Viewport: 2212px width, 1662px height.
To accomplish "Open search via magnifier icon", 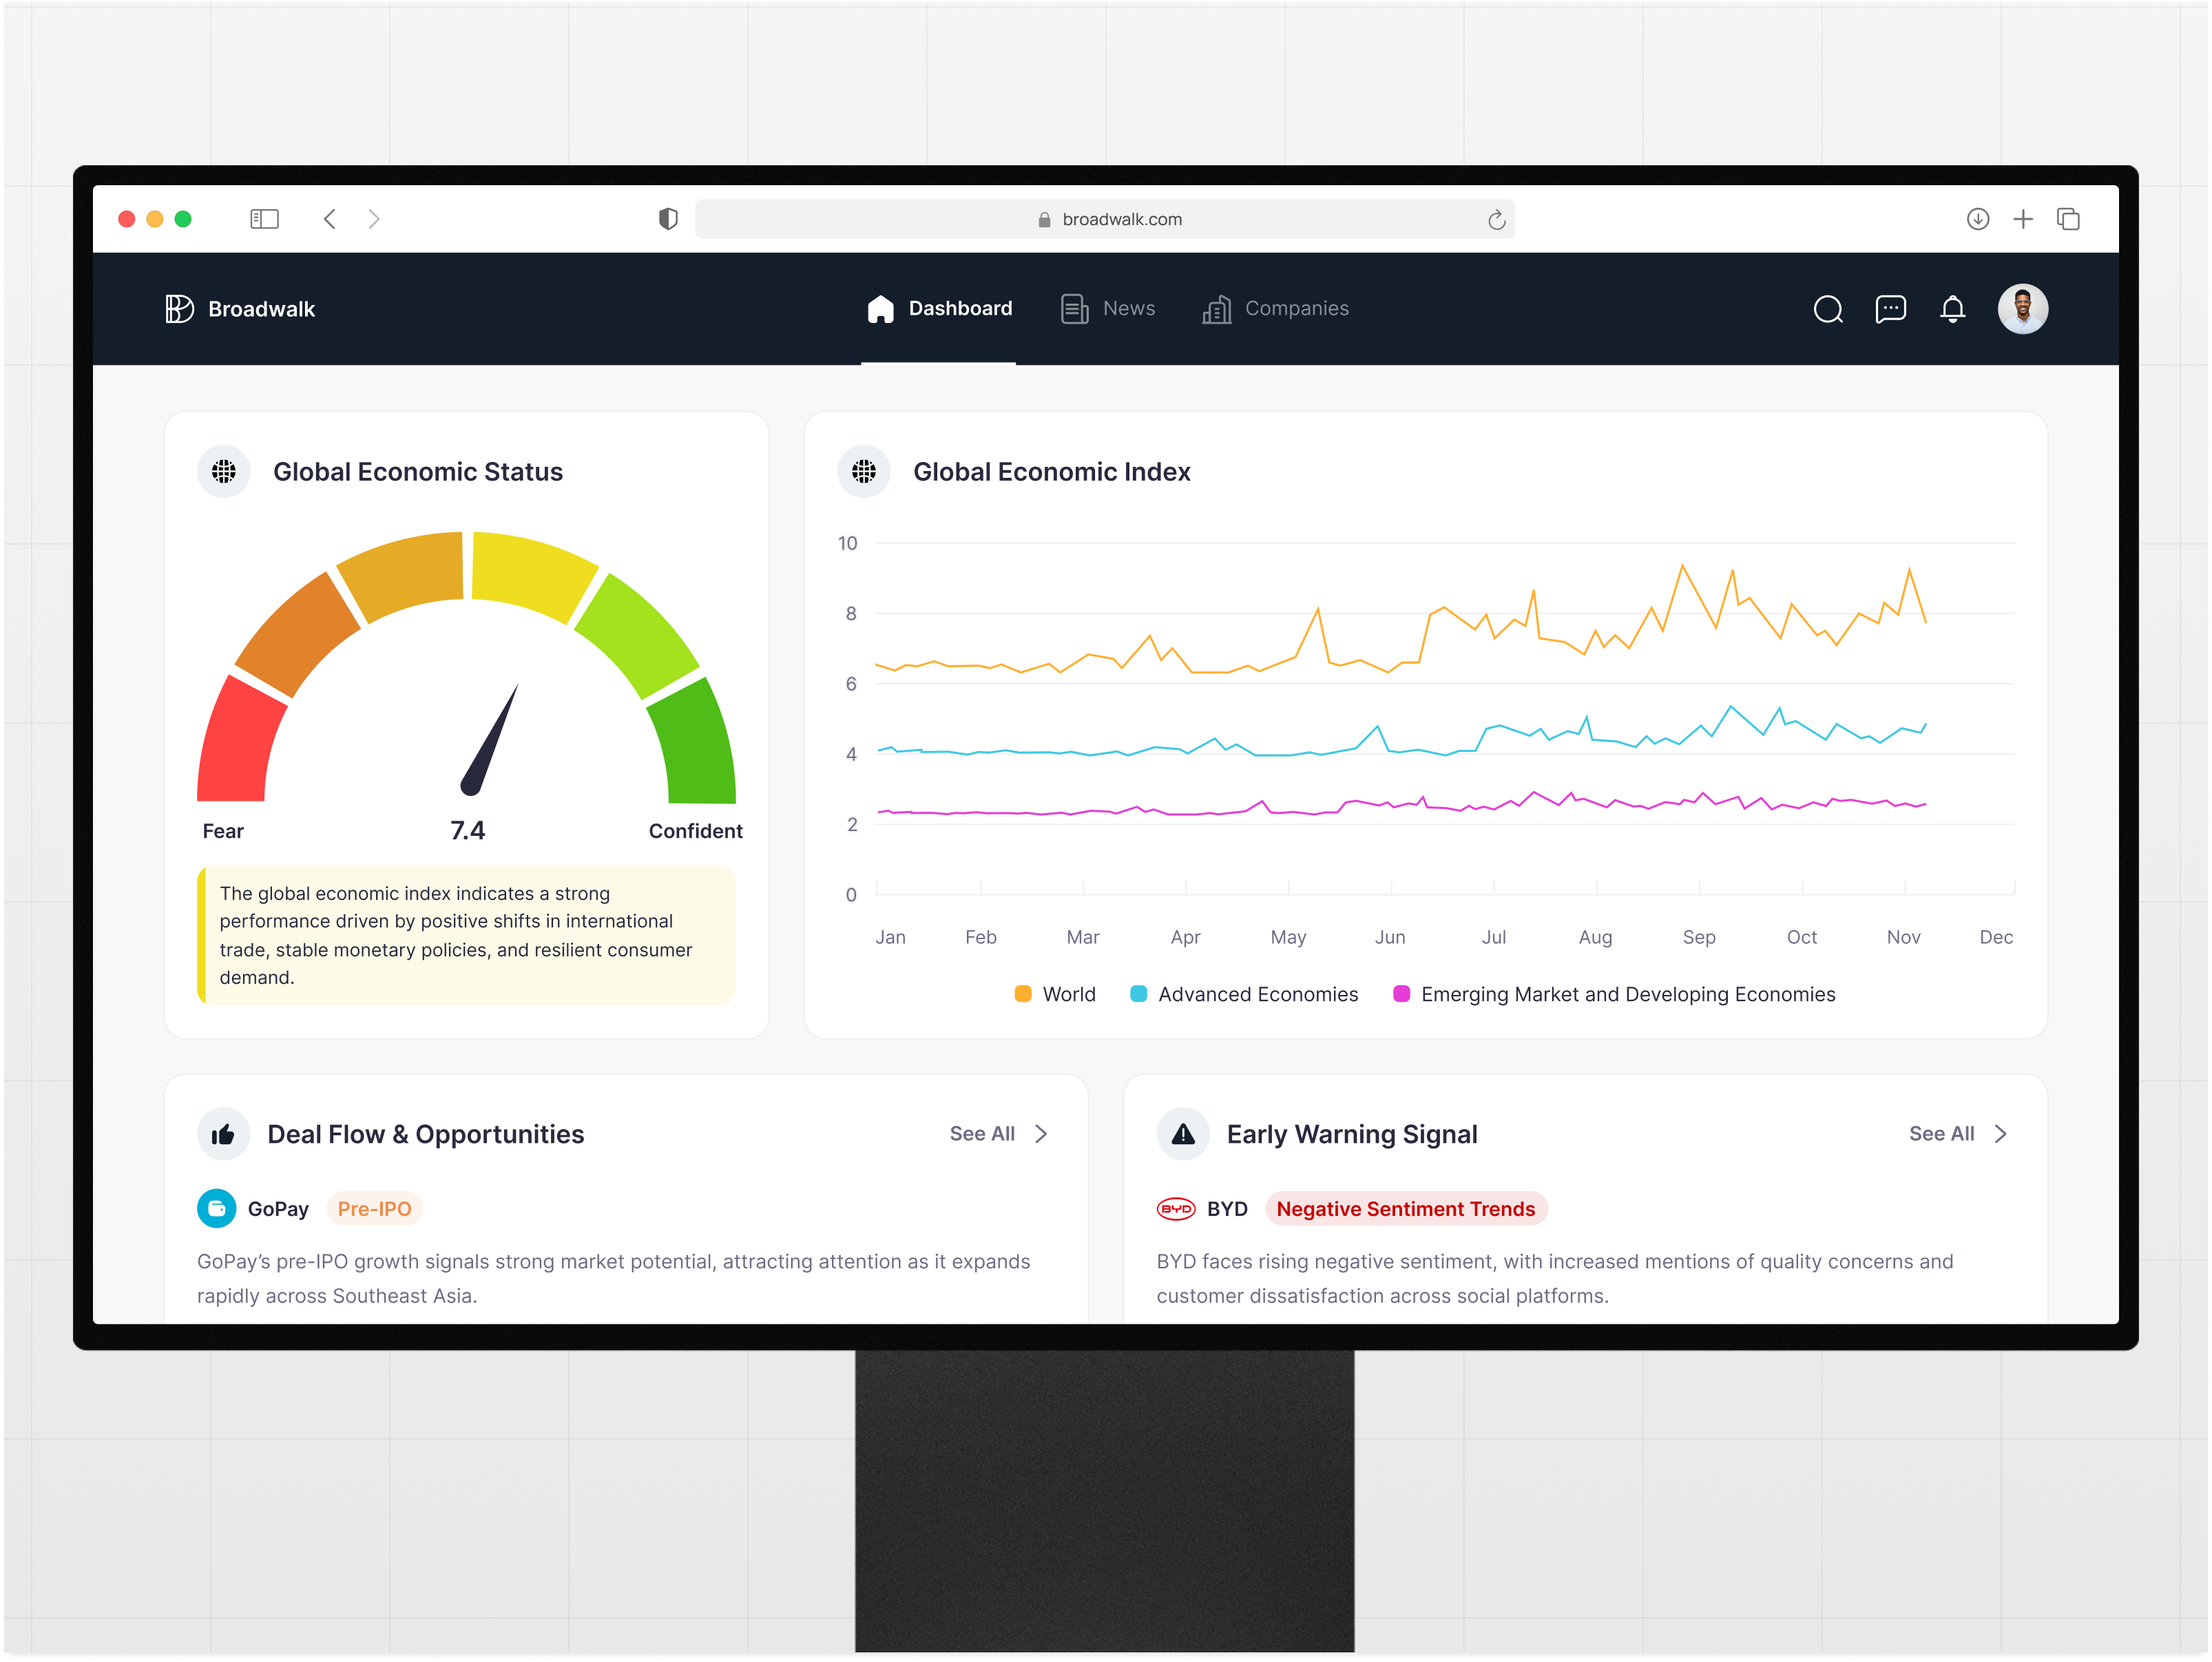I will (1827, 309).
